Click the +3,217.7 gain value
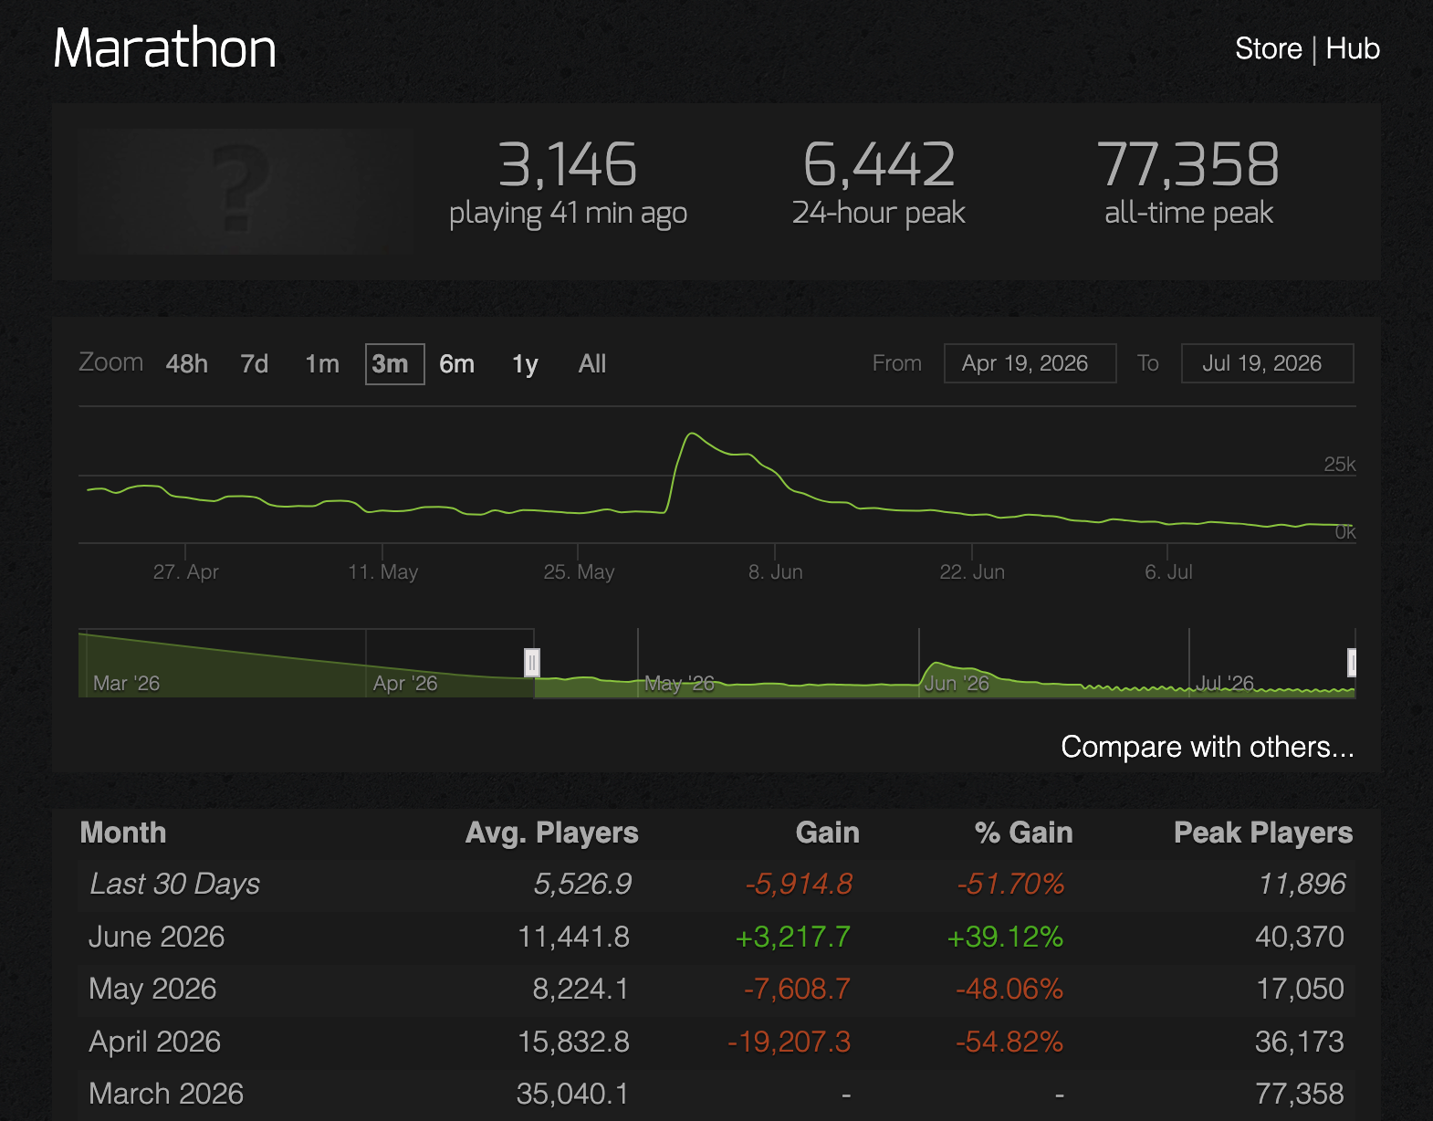 [793, 937]
